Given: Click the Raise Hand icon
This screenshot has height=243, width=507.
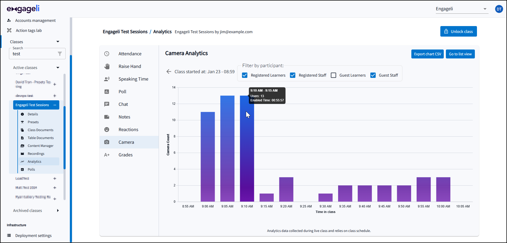Looking at the screenshot, I should click(x=107, y=66).
